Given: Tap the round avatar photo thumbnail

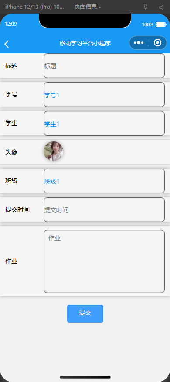Looking at the screenshot, I should click(54, 151).
